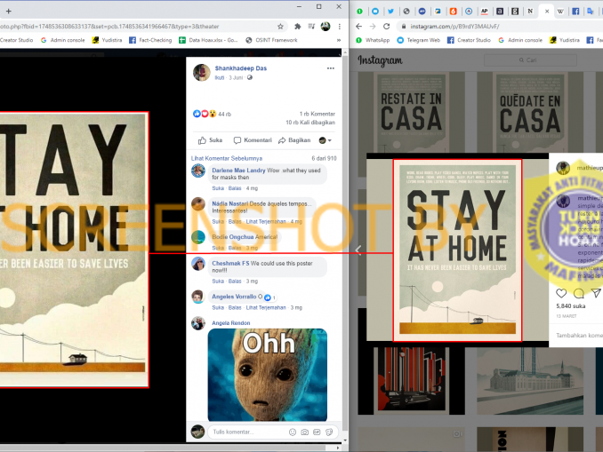Follow the author via Ikuti link

[x=219, y=77]
